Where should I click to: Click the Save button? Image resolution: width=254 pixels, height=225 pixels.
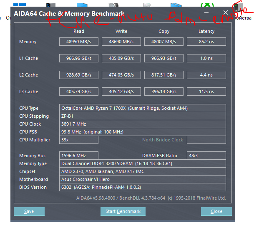(29, 211)
